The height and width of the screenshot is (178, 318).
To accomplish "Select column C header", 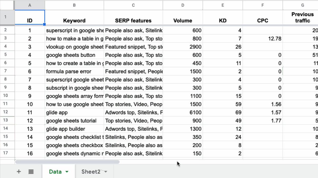I will click(x=133, y=5).
